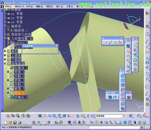Select the Pan view tool
The height and width of the screenshot is (130, 151).
point(101,122)
